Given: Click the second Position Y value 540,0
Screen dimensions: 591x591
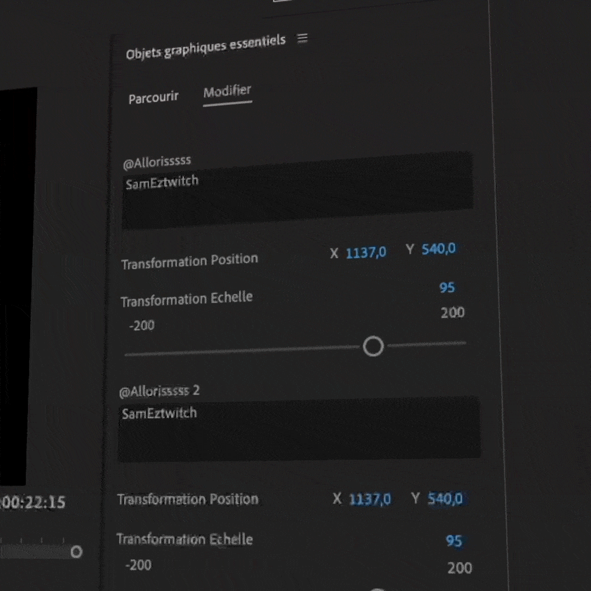Looking at the screenshot, I should click(445, 499).
